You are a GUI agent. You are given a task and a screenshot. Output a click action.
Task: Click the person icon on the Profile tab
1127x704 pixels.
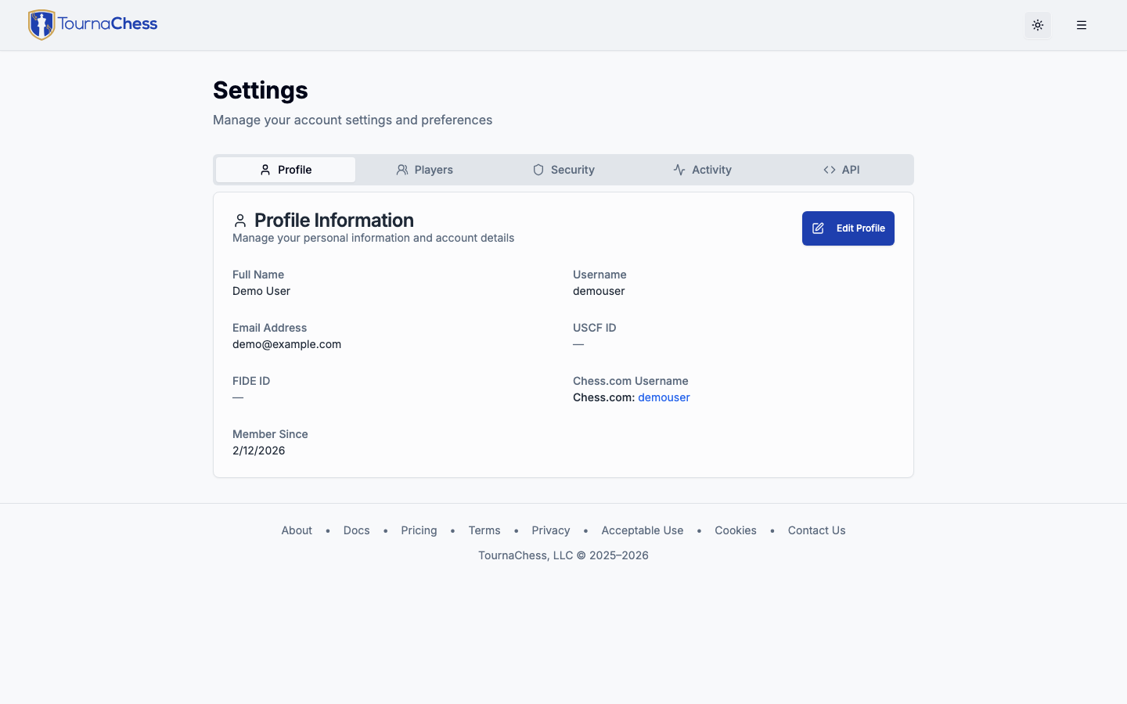coord(264,169)
